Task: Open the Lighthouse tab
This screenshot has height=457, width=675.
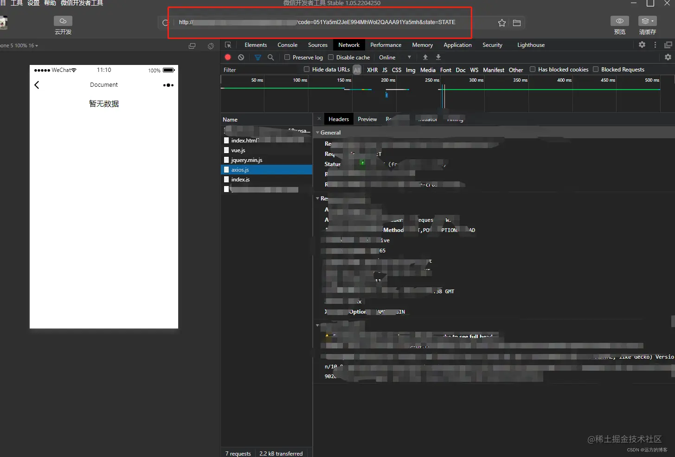Action: (x=531, y=45)
